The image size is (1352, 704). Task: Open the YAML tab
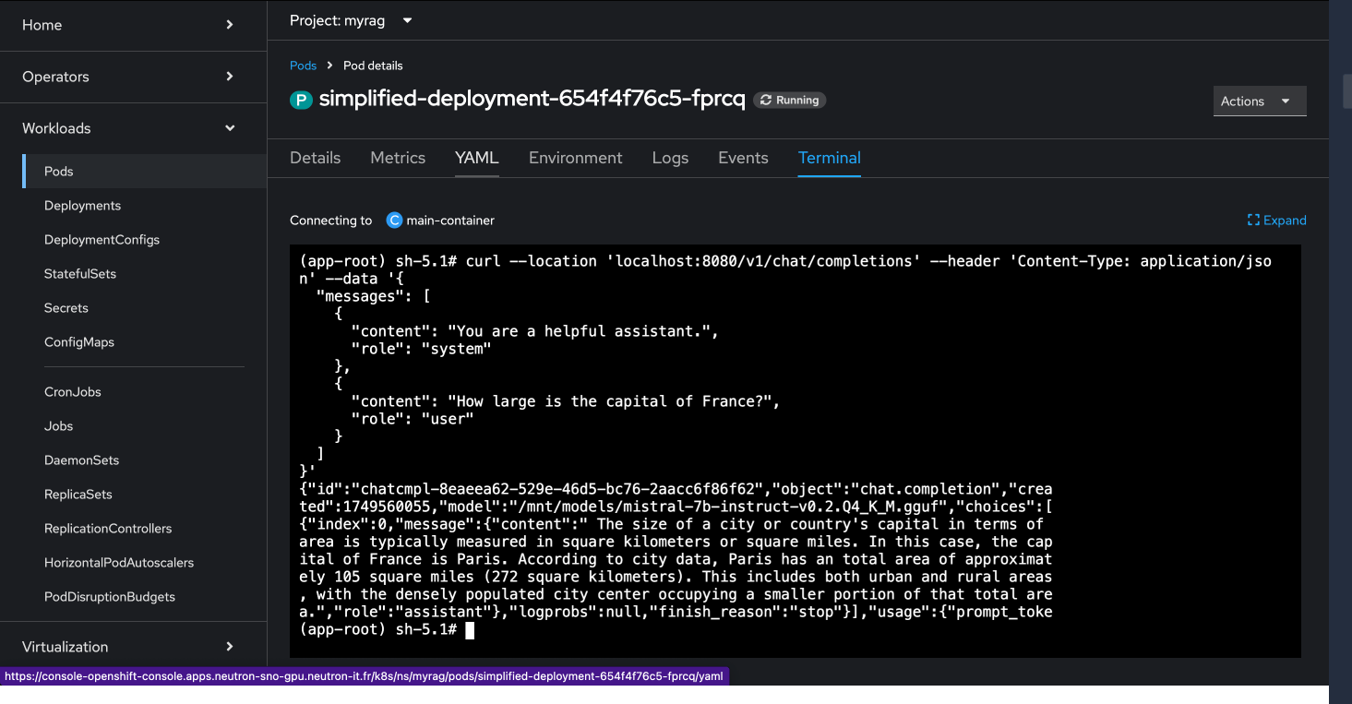click(477, 158)
